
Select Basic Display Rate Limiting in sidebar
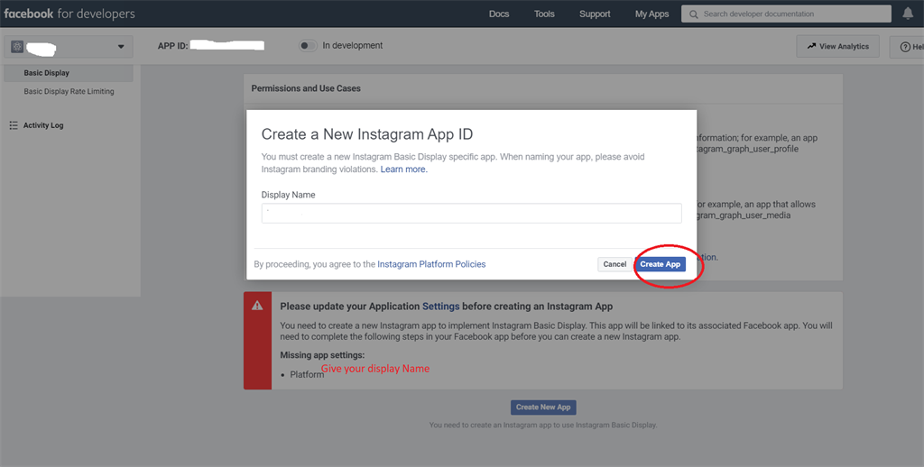[69, 91]
